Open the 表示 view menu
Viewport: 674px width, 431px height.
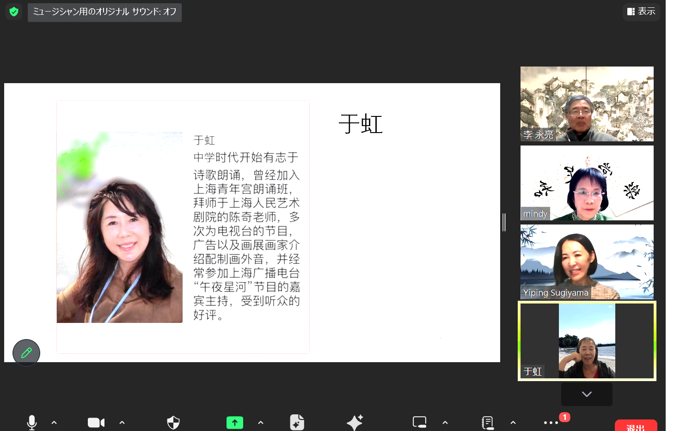coord(641,12)
